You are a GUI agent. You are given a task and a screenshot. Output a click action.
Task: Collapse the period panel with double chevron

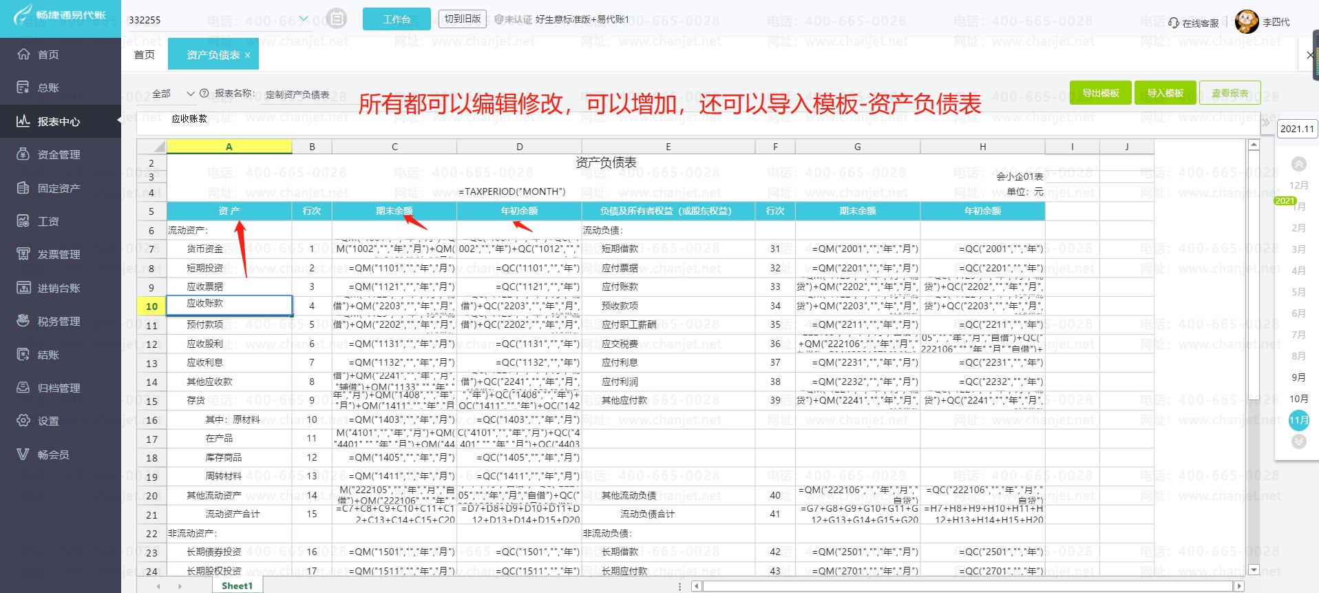point(1265,123)
